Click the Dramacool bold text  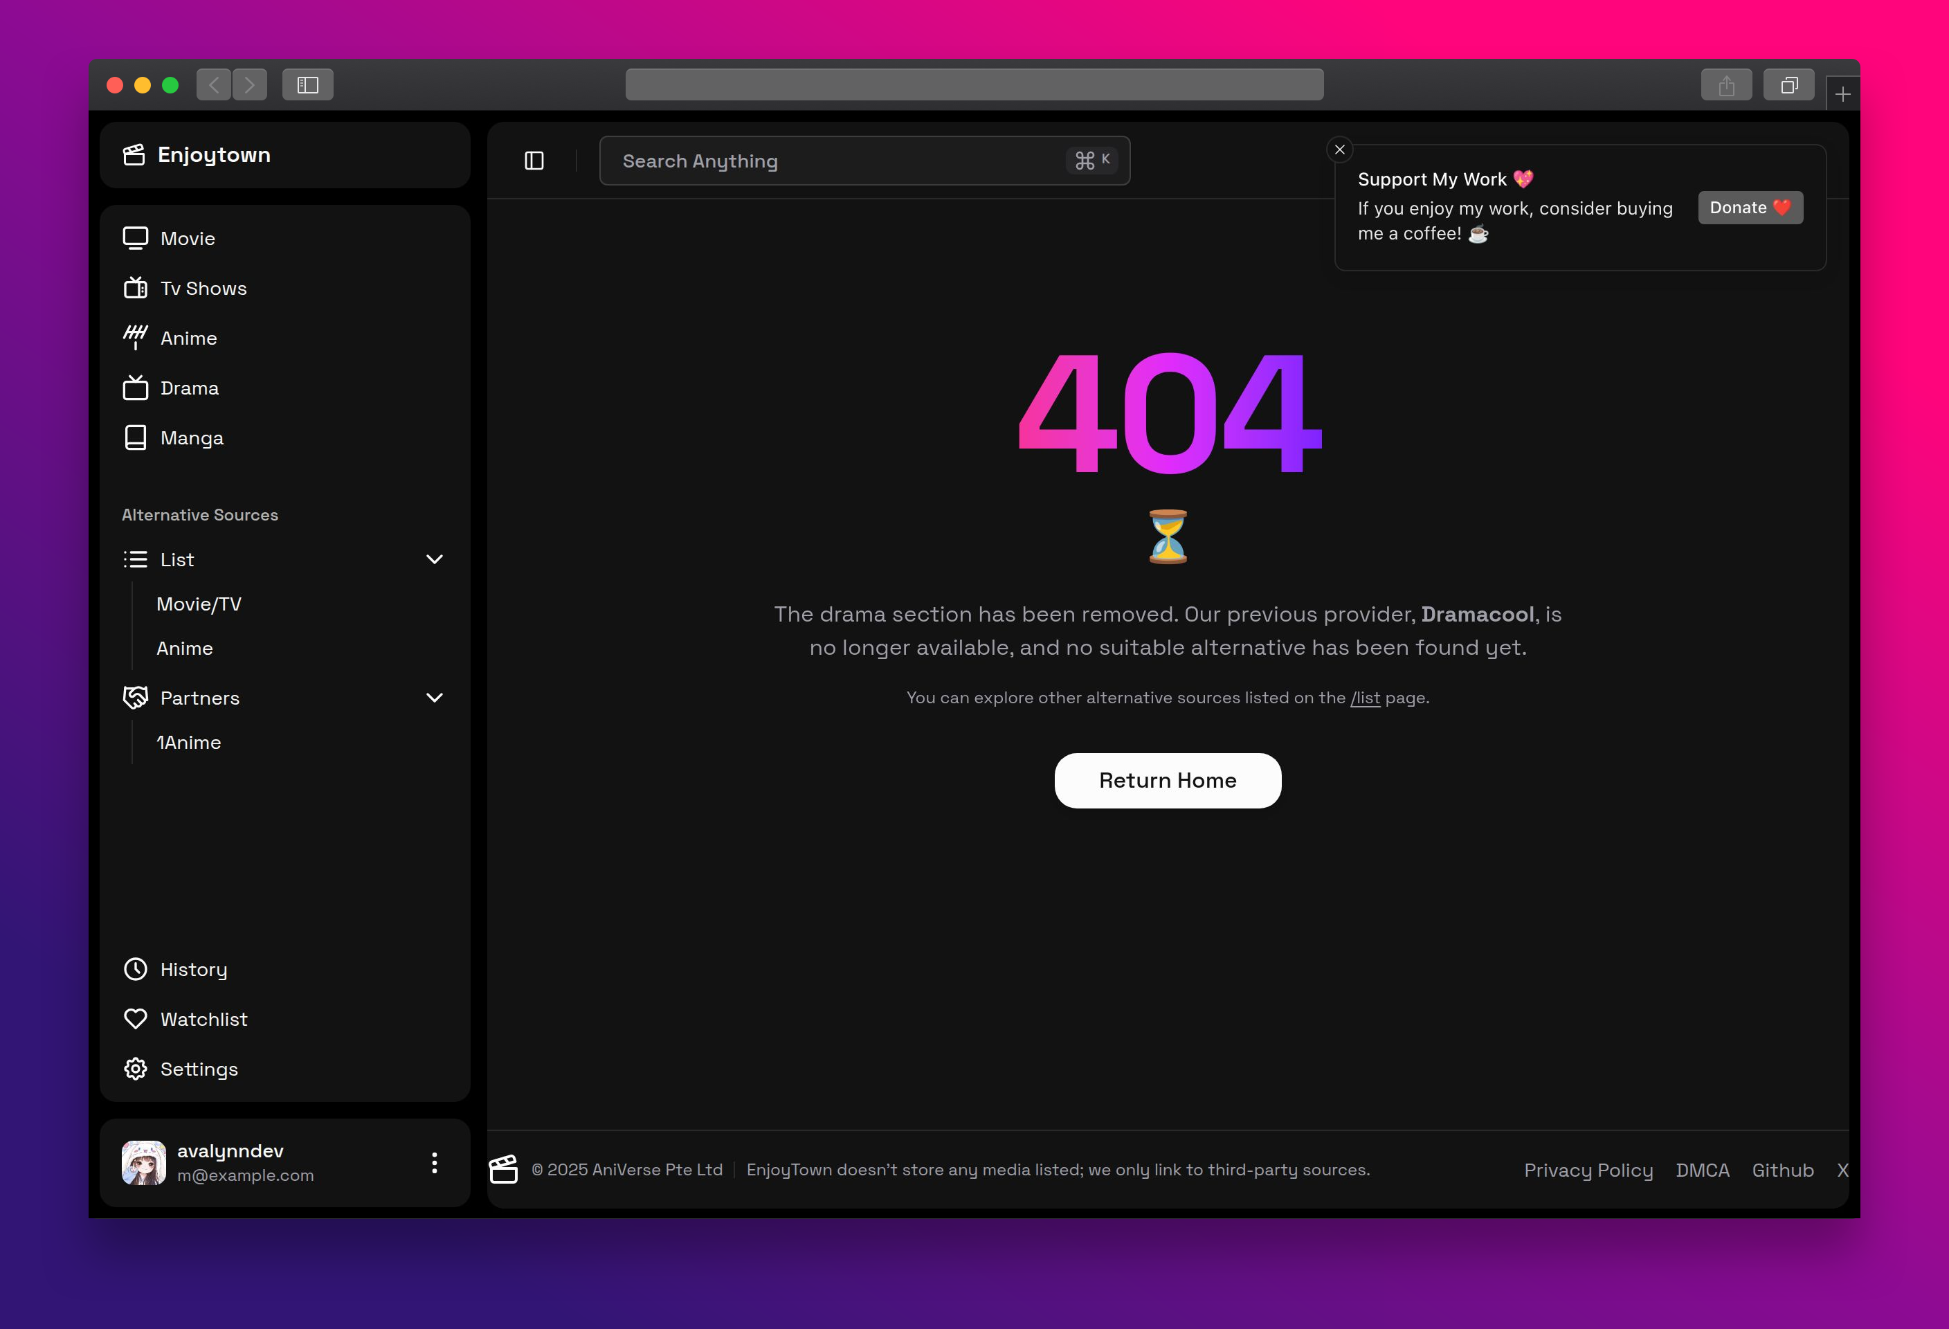(x=1478, y=615)
